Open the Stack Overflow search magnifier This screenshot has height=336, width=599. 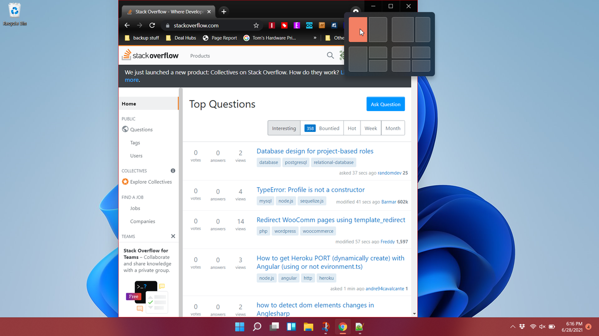(330, 55)
